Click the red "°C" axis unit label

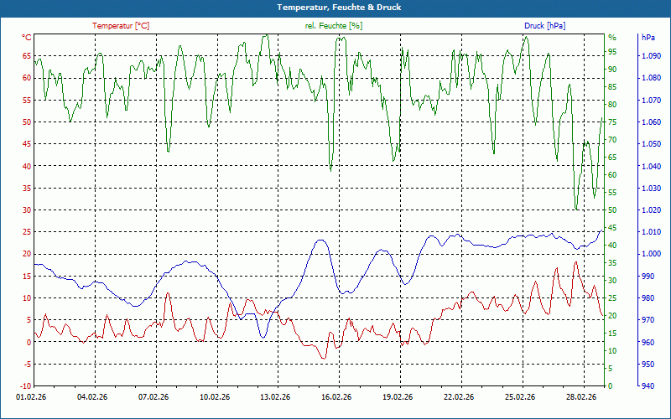pyautogui.click(x=27, y=38)
